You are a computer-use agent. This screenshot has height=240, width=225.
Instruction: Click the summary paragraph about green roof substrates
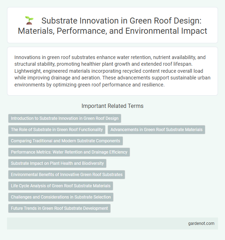click(x=112, y=71)
